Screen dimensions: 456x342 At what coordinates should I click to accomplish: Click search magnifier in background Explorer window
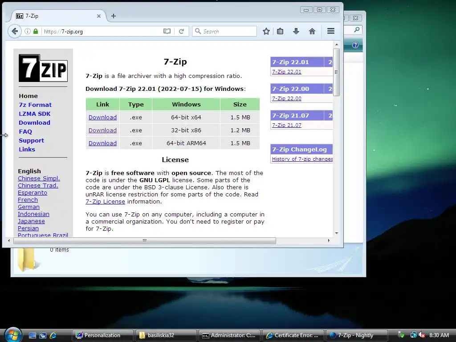pos(357,29)
